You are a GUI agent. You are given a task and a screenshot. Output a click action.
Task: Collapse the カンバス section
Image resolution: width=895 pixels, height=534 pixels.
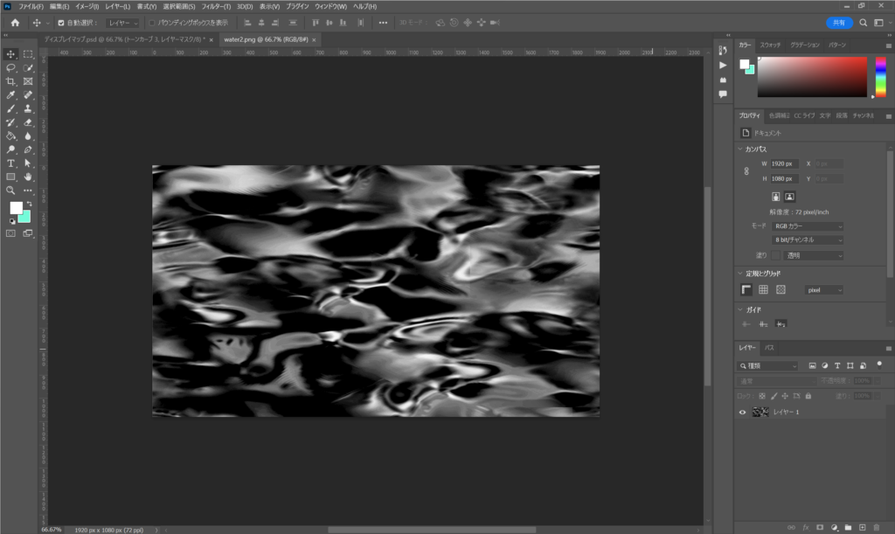[x=739, y=149]
